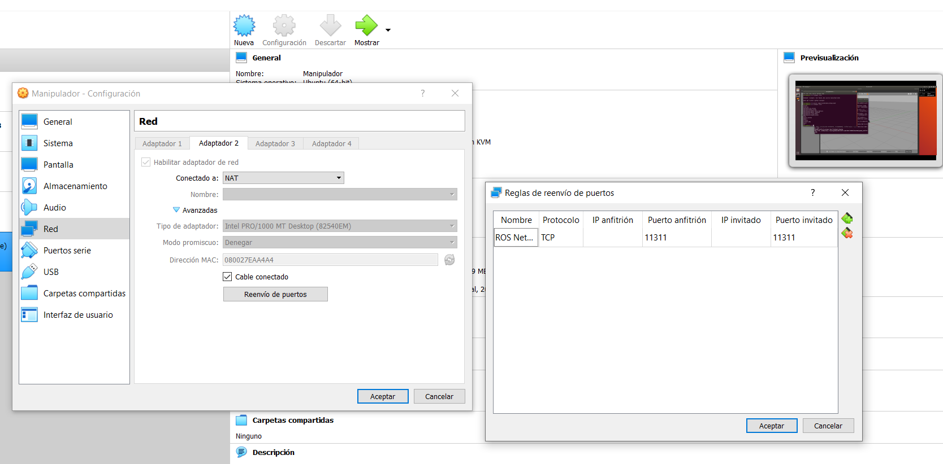943x464 pixels.
Task: Select Sistema in settings sidebar
Action: click(x=75, y=143)
